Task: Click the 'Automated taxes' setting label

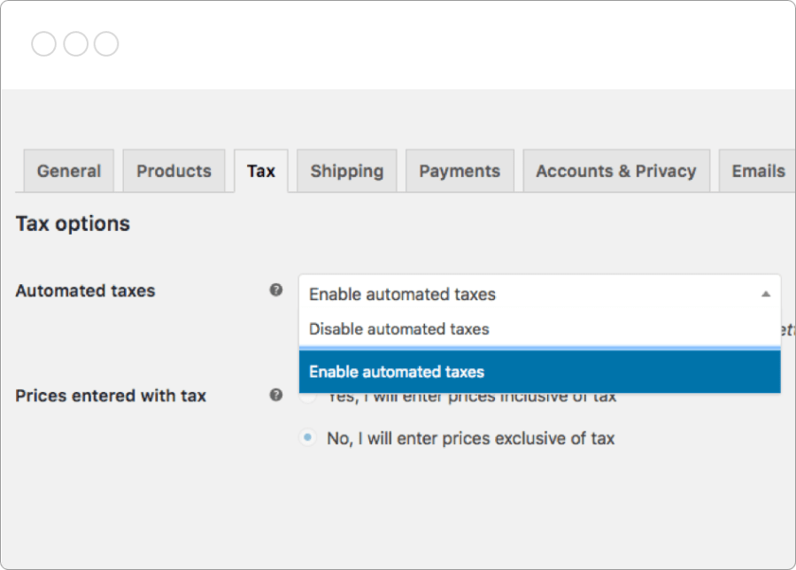Action: pos(85,291)
